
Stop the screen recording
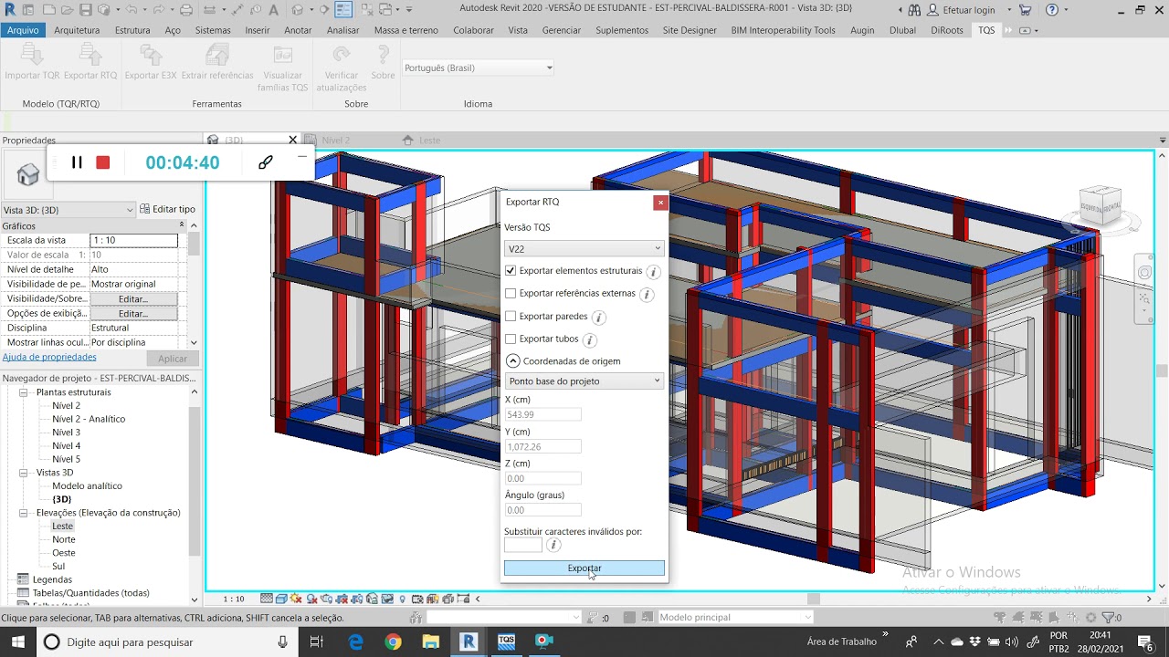coord(103,162)
